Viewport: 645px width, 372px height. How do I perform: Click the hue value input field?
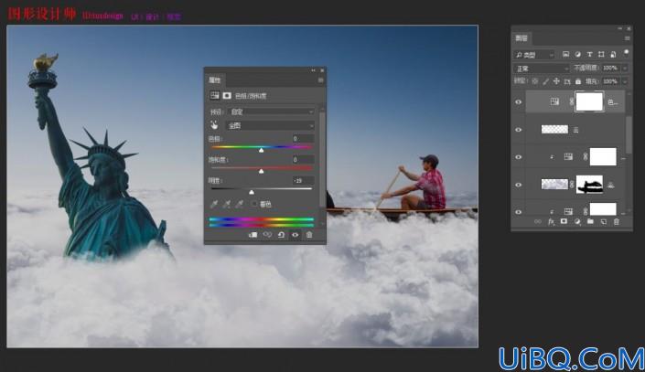(x=303, y=139)
